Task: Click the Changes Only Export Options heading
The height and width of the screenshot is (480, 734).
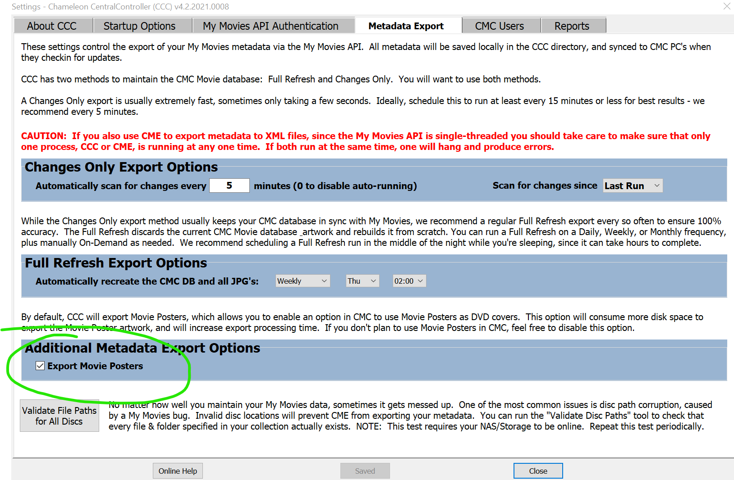Action: [121, 167]
